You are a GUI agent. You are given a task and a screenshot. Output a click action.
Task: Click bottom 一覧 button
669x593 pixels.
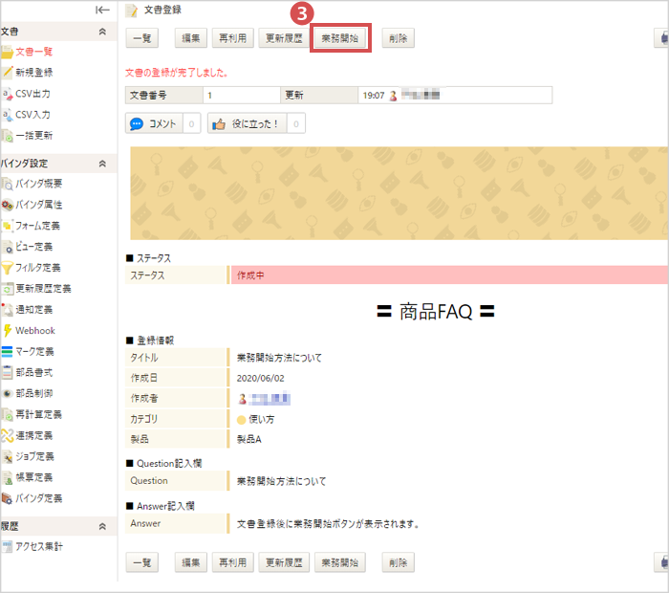[142, 562]
